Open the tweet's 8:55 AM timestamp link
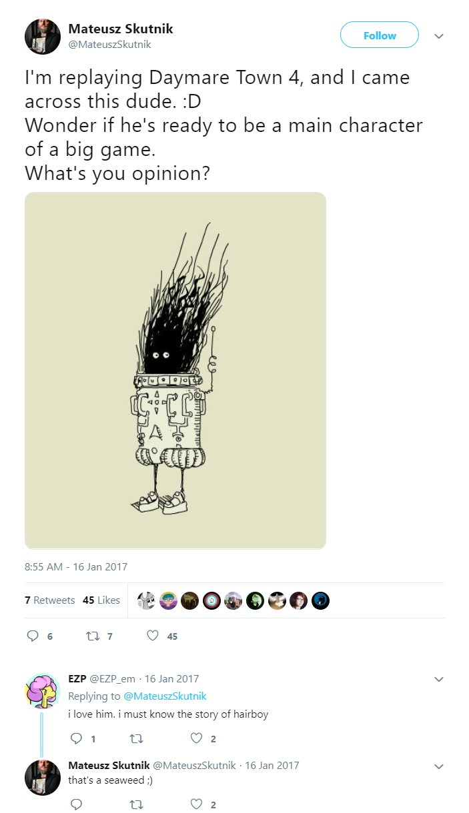469x813 pixels. click(x=75, y=566)
